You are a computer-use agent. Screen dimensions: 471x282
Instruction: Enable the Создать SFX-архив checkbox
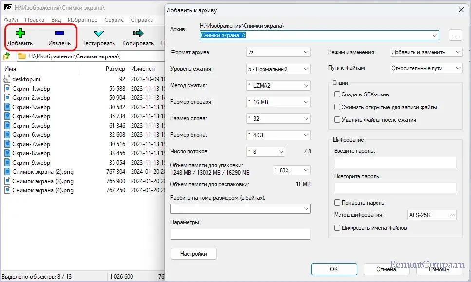pos(337,94)
